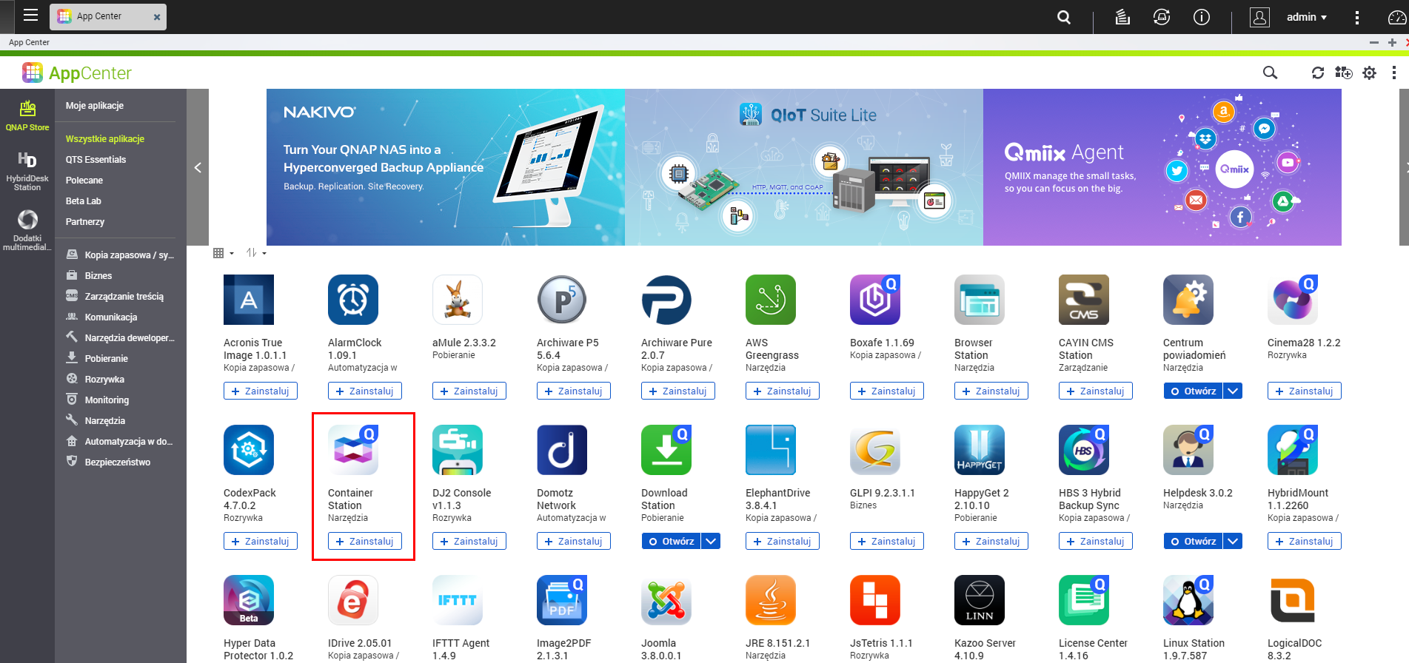Click the App Center search magnifier icon
This screenshot has width=1409, height=663.
pos(1270,73)
